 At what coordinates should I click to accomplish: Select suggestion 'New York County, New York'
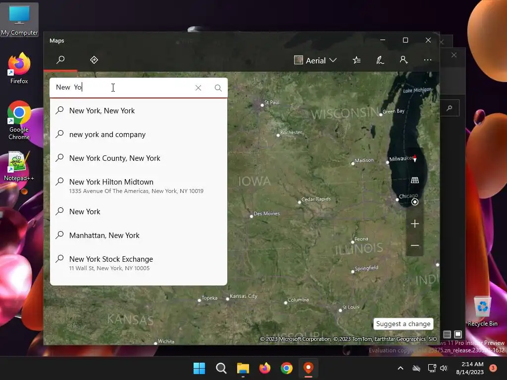139,158
